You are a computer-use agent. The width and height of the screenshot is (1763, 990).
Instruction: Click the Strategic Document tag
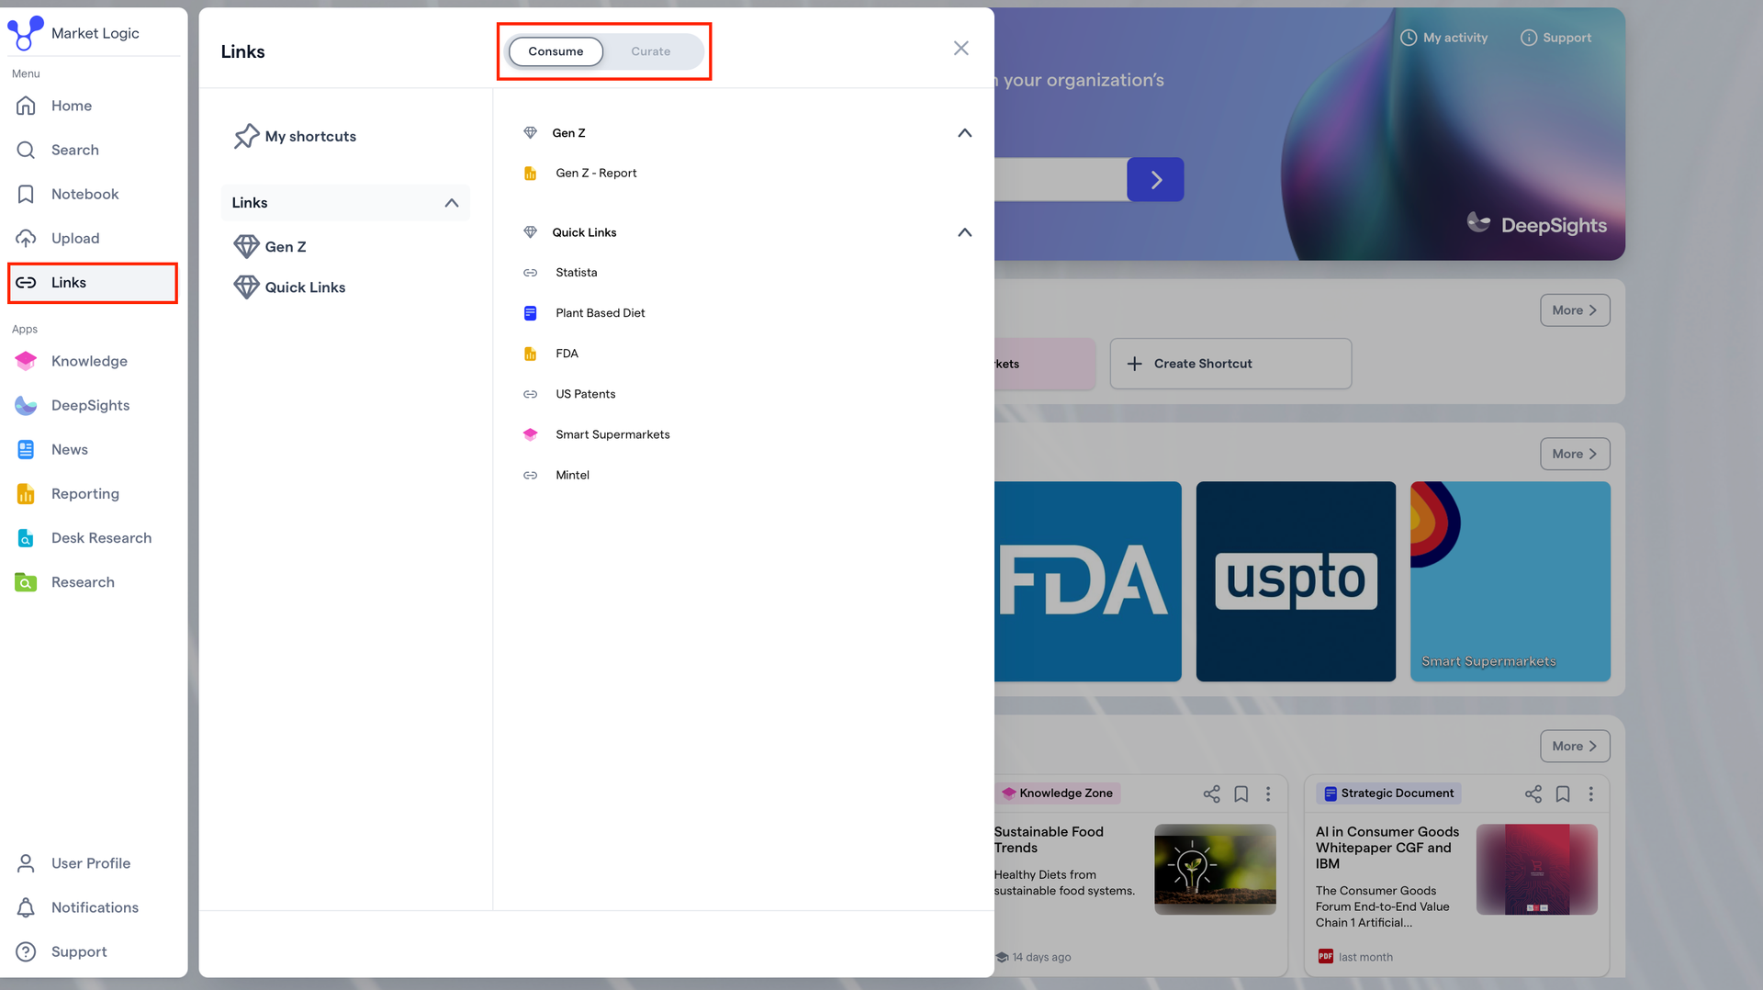(1388, 793)
